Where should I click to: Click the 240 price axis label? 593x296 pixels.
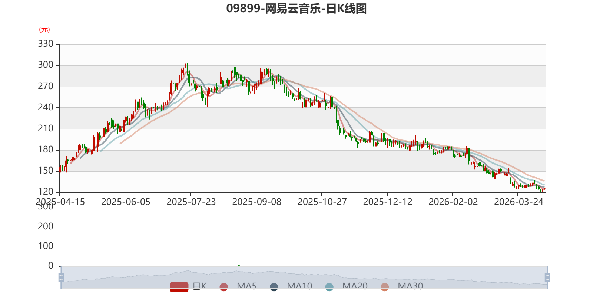tap(46, 107)
